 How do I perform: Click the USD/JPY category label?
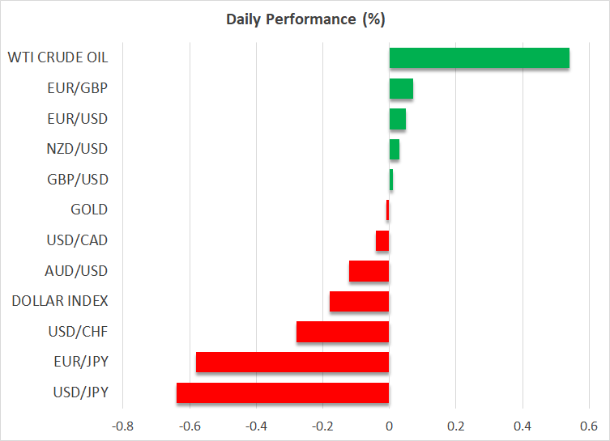79,392
